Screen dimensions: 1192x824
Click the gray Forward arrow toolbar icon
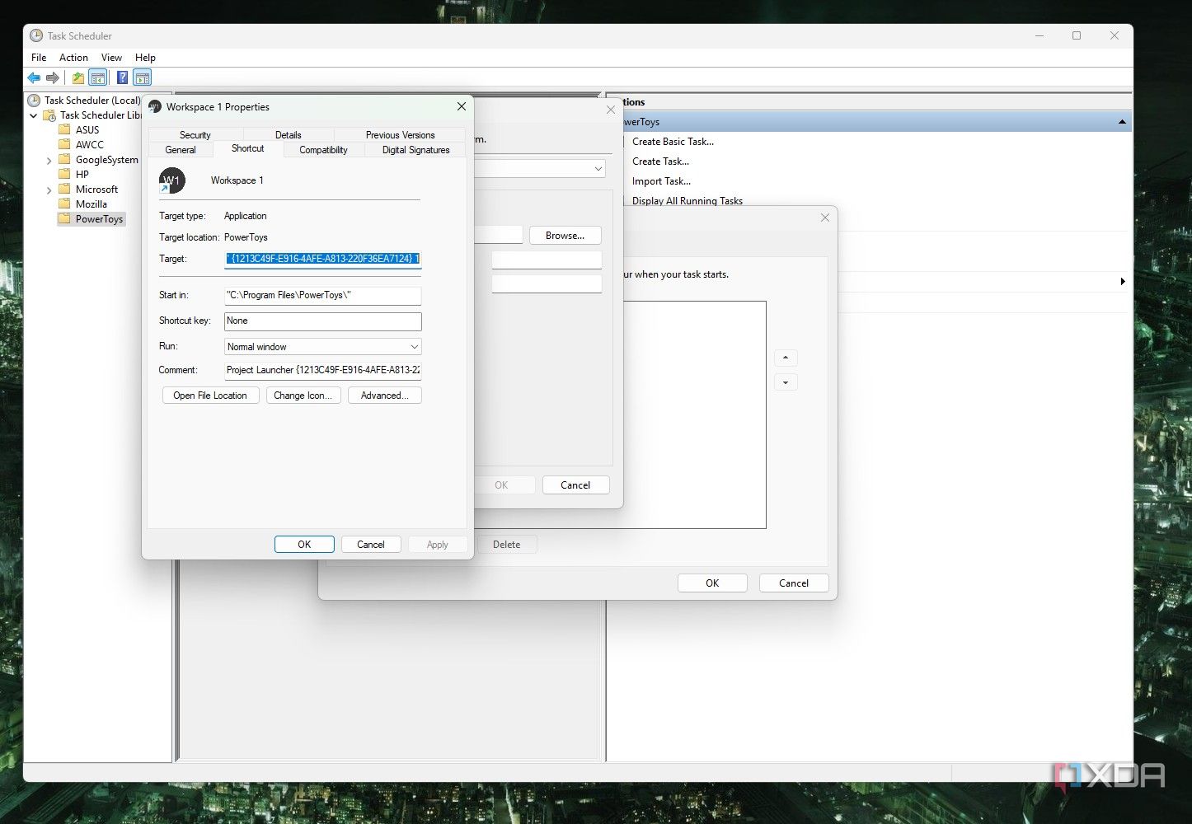53,77
